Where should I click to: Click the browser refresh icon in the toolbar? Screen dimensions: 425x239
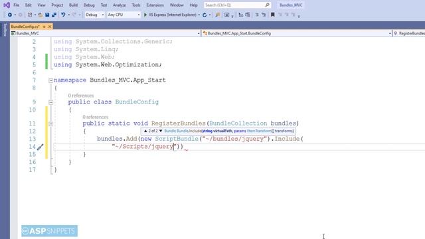pos(205,15)
